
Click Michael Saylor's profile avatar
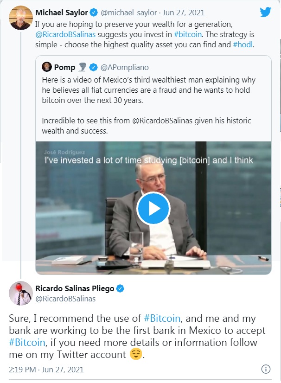tap(21, 18)
